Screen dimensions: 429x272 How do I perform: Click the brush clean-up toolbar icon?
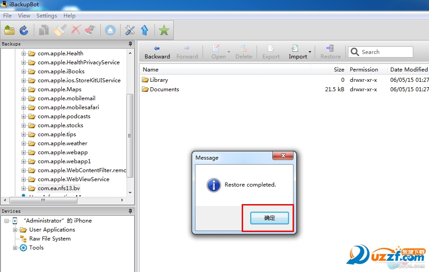[x=59, y=30]
